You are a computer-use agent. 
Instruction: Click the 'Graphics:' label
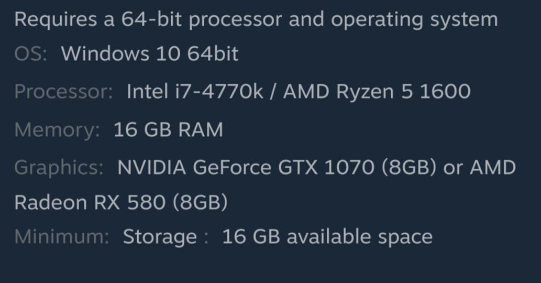[x=59, y=168]
